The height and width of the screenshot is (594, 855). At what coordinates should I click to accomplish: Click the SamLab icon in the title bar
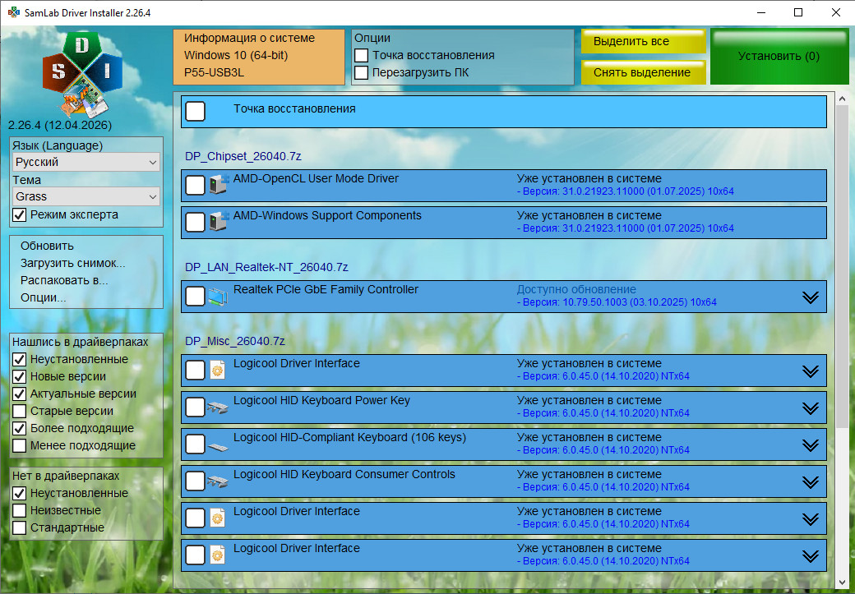point(13,13)
